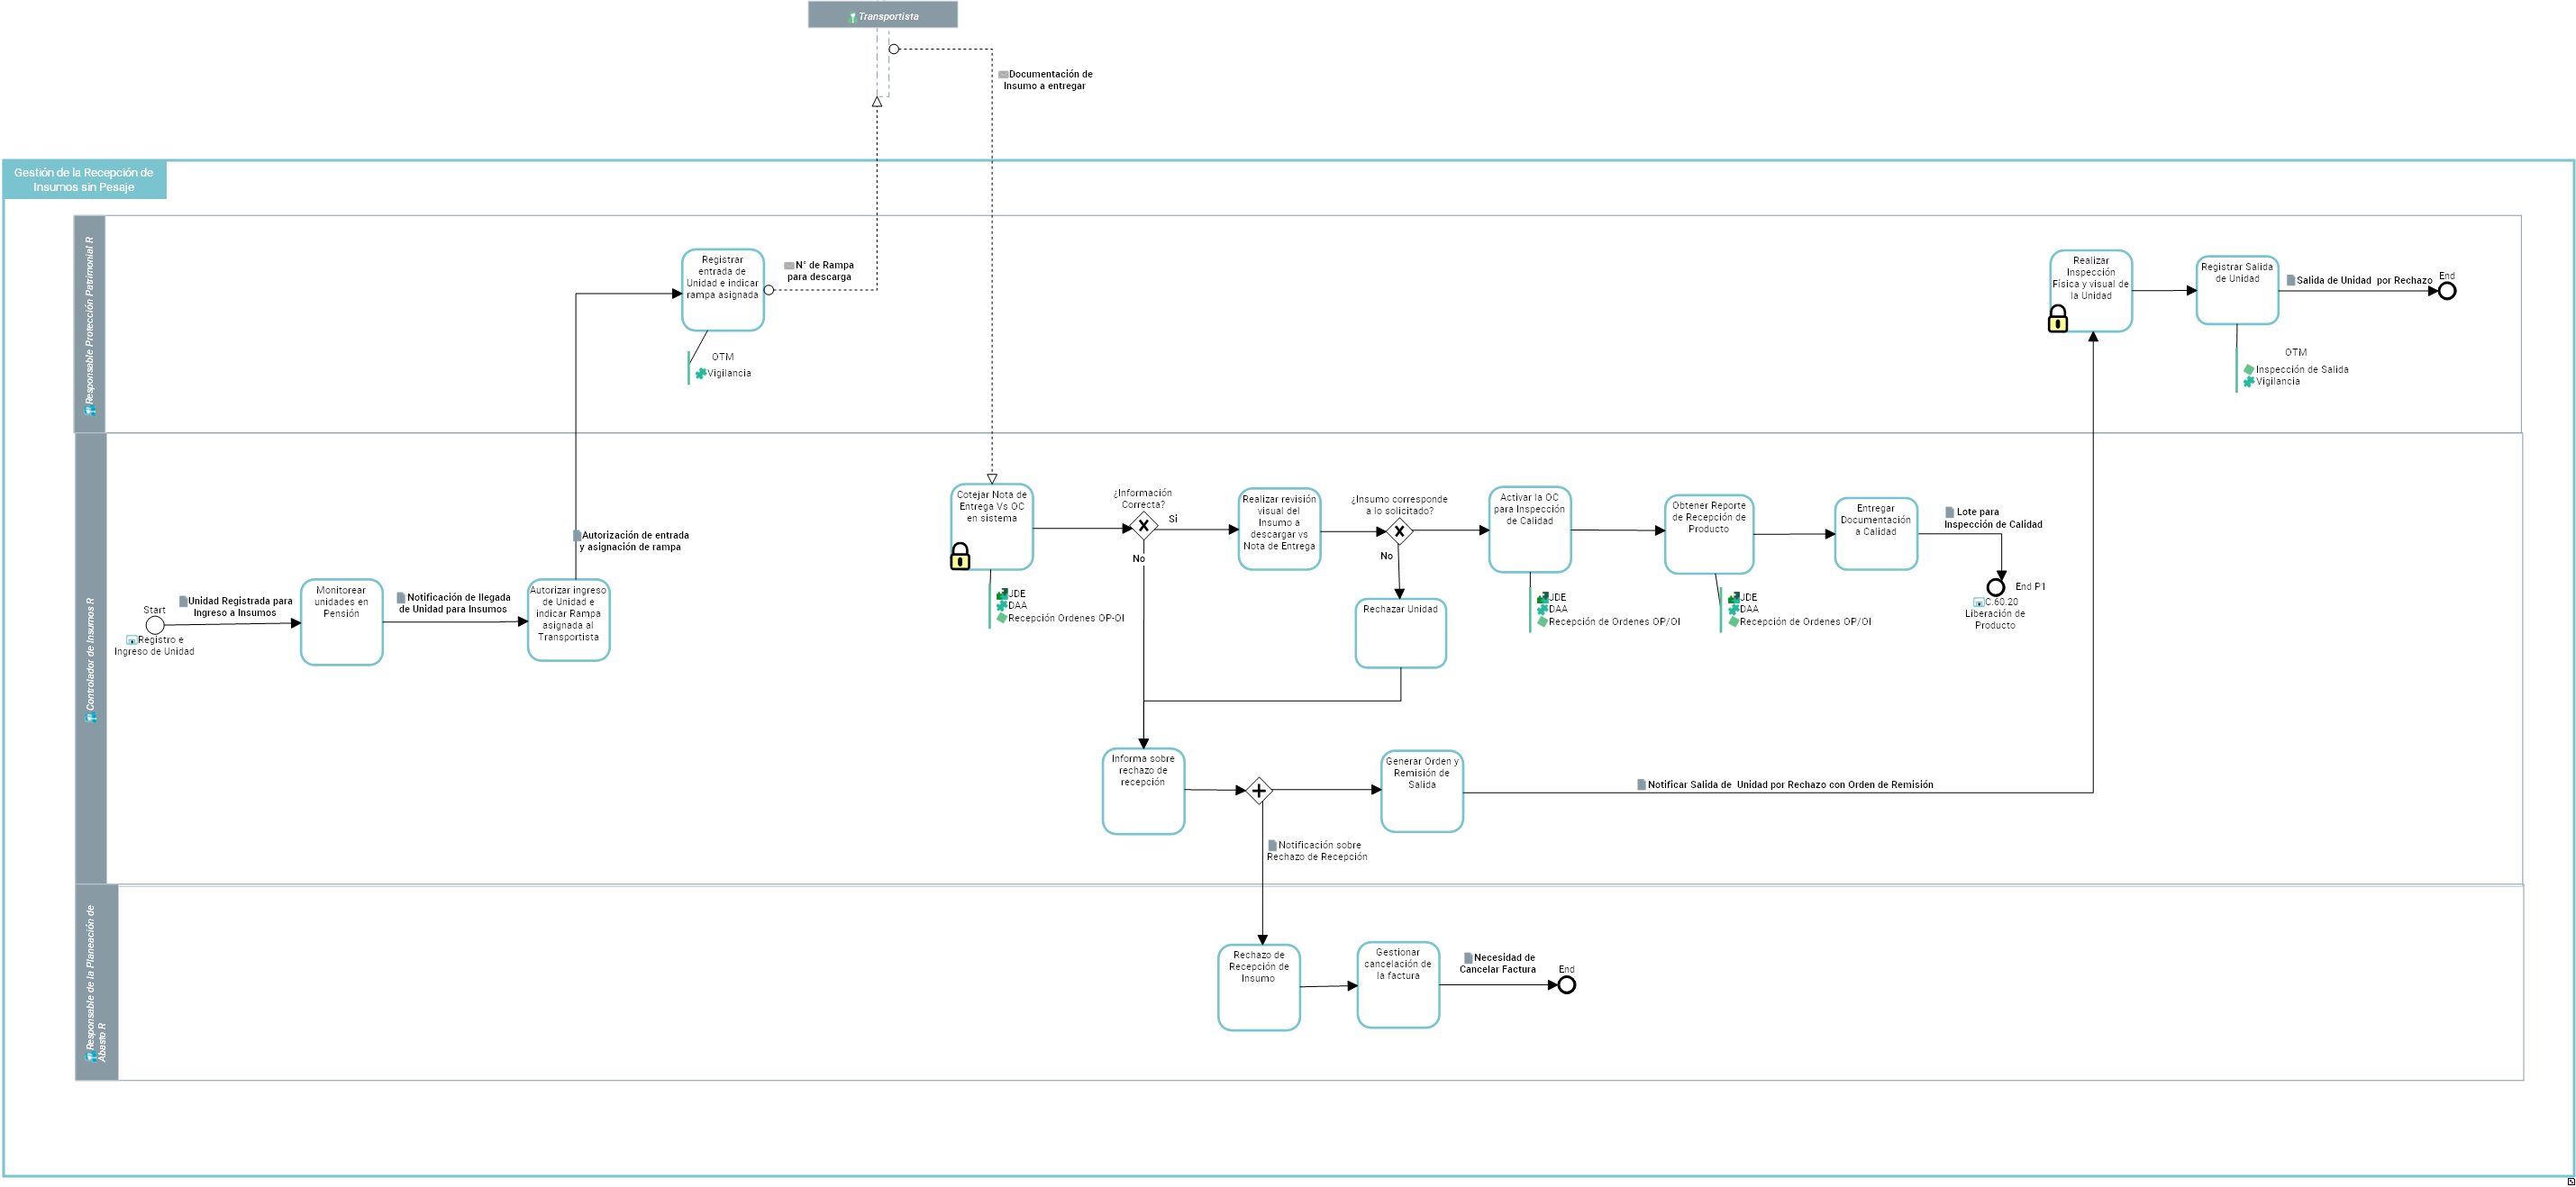Select the Transportista pool header
This screenshot has height=1187, width=2576.
point(883,15)
